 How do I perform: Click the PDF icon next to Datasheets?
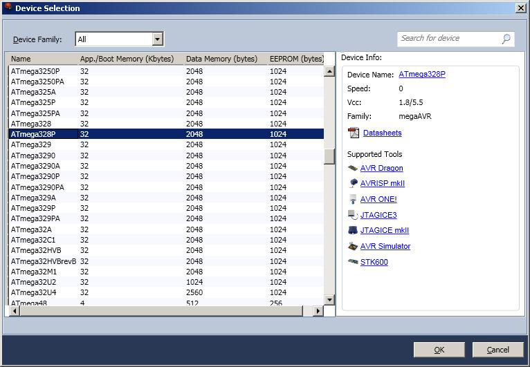pyautogui.click(x=354, y=133)
